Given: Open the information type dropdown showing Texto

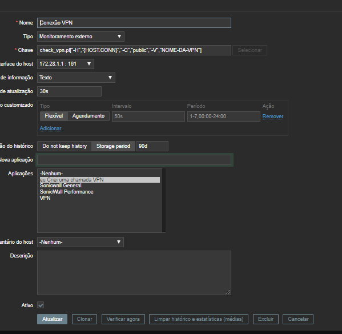Looking at the screenshot, I should 76,78.
